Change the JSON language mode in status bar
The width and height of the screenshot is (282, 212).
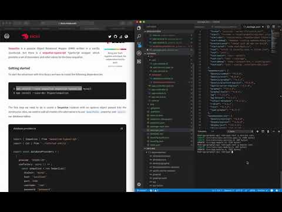pos(253,190)
